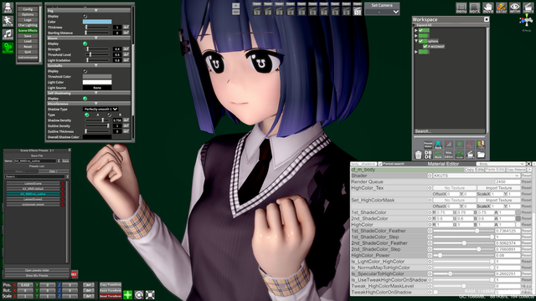Viewport: 536px width, 301px height.
Task: Toggle first Workspace item checkbox
Action: [x=421, y=30]
